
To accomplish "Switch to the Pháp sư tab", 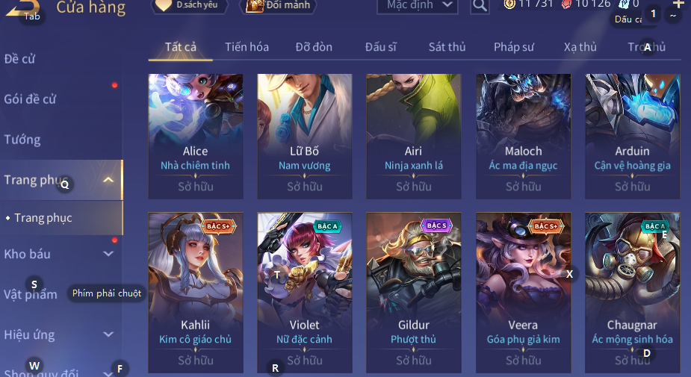I will pos(514,47).
